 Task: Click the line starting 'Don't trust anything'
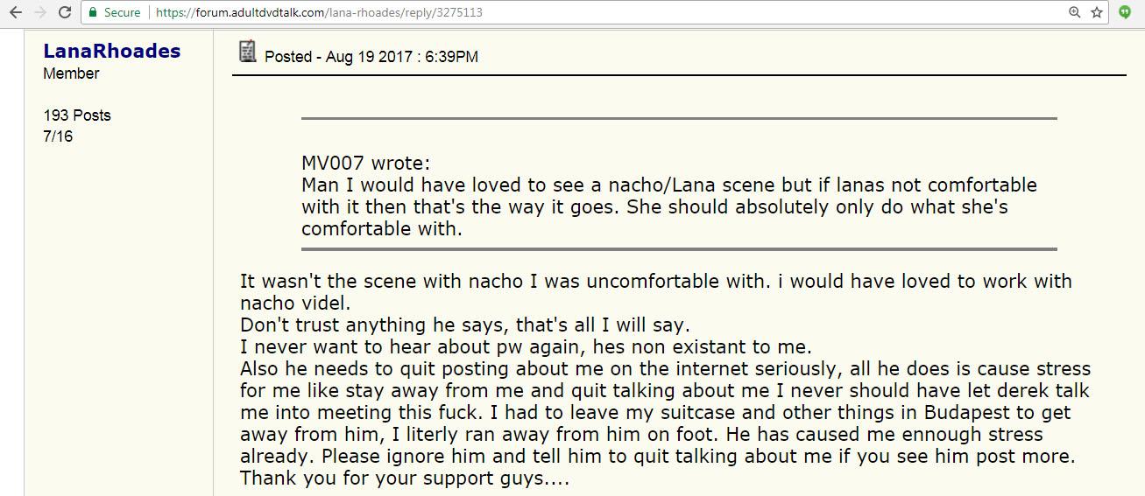tap(465, 325)
